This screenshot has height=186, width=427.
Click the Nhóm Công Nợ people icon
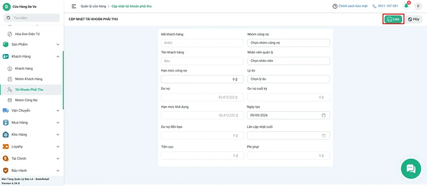[x=10, y=100]
